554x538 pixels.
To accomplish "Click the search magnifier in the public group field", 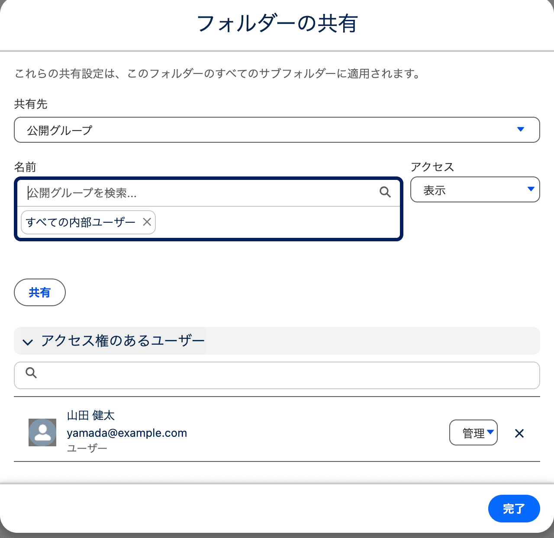I will [385, 192].
